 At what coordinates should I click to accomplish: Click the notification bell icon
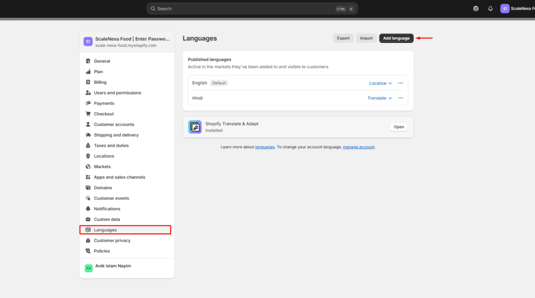[x=490, y=9]
